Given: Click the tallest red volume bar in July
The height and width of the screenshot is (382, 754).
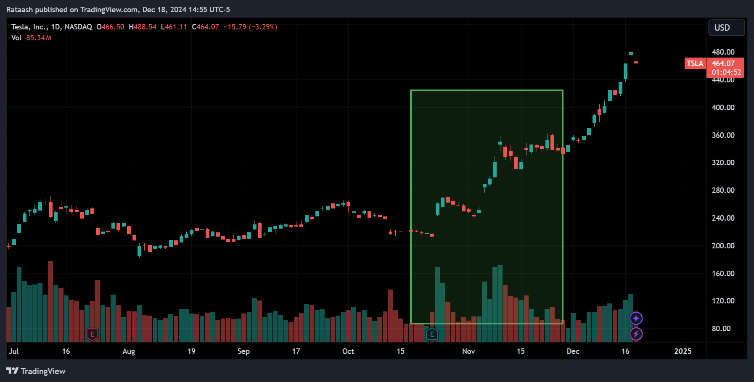Looking at the screenshot, I should [50, 301].
